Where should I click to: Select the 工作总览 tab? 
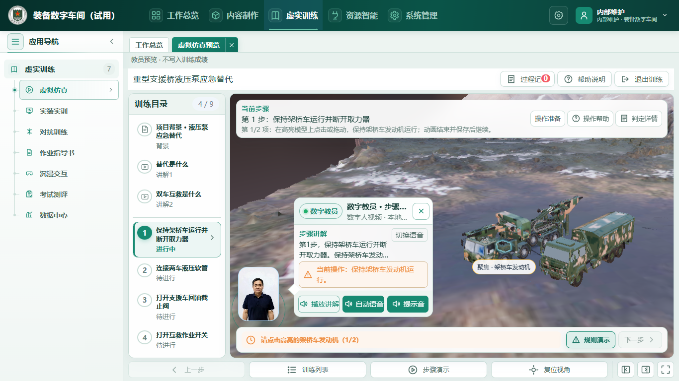pyautogui.click(x=149, y=45)
